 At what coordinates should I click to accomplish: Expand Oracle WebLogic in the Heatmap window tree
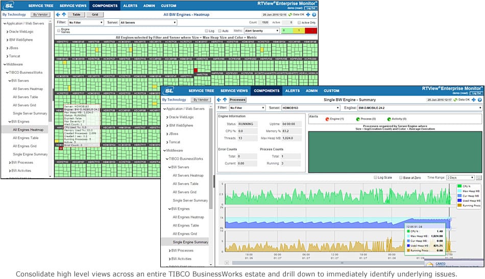(7, 32)
